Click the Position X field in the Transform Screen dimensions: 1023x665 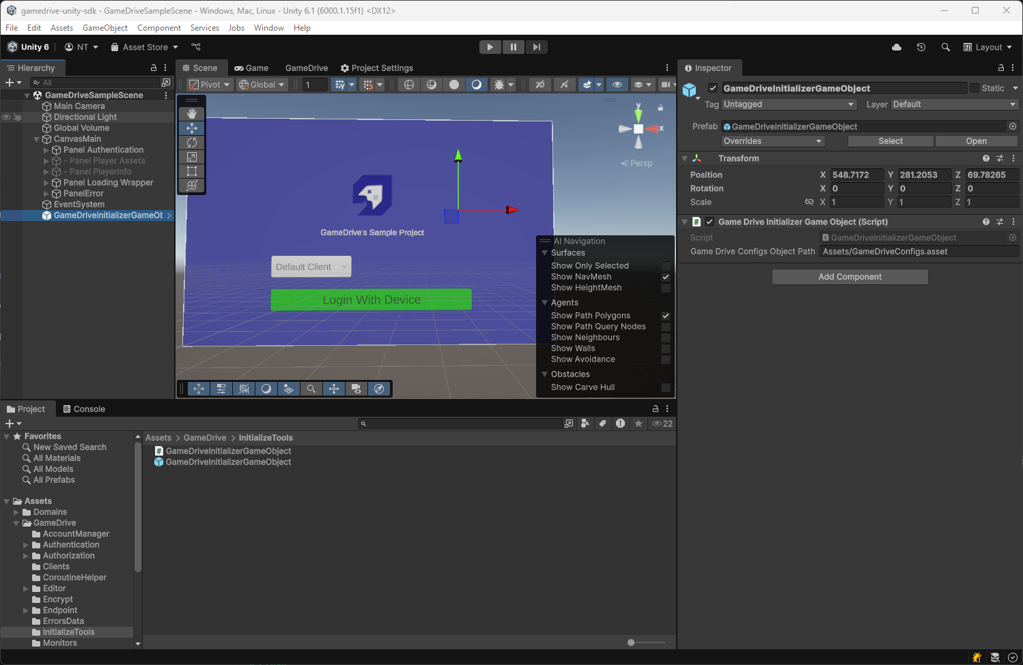[x=856, y=175]
